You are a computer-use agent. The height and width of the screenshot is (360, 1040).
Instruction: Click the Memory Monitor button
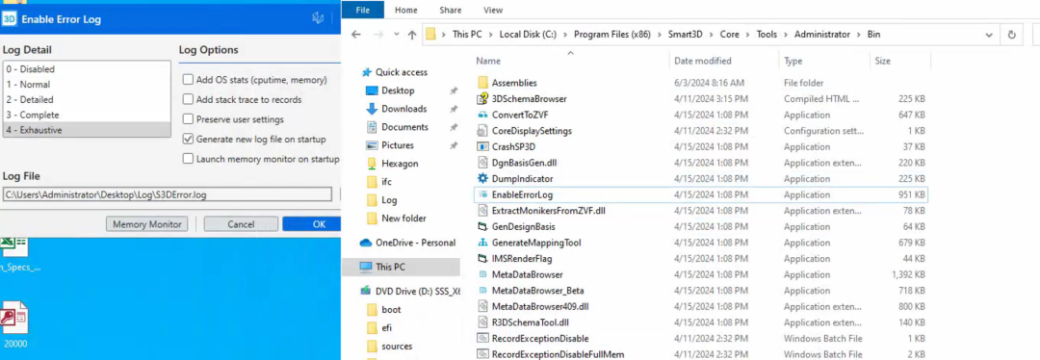click(146, 224)
